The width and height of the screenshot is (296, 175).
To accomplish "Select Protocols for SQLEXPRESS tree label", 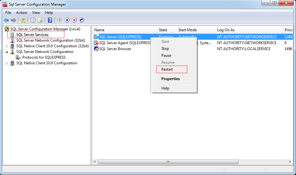I will pyautogui.click(x=44, y=57).
